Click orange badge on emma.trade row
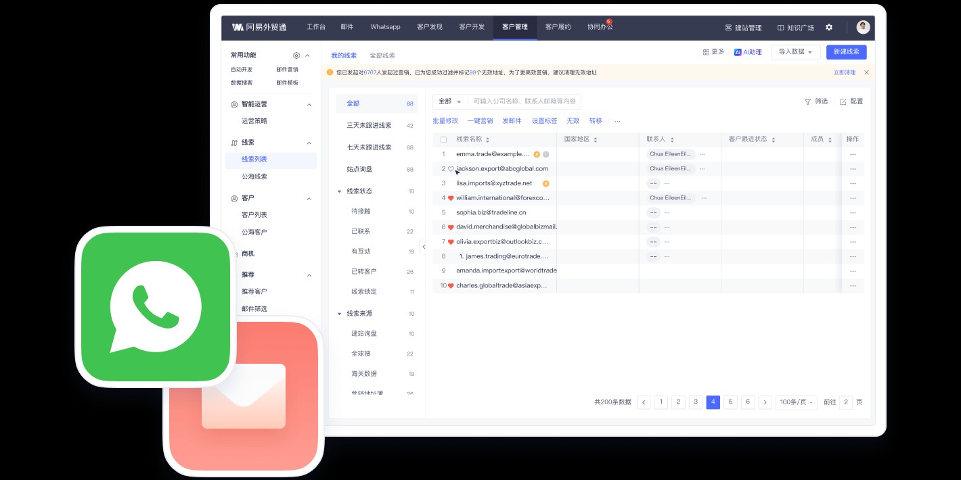The image size is (961, 480). click(x=537, y=154)
